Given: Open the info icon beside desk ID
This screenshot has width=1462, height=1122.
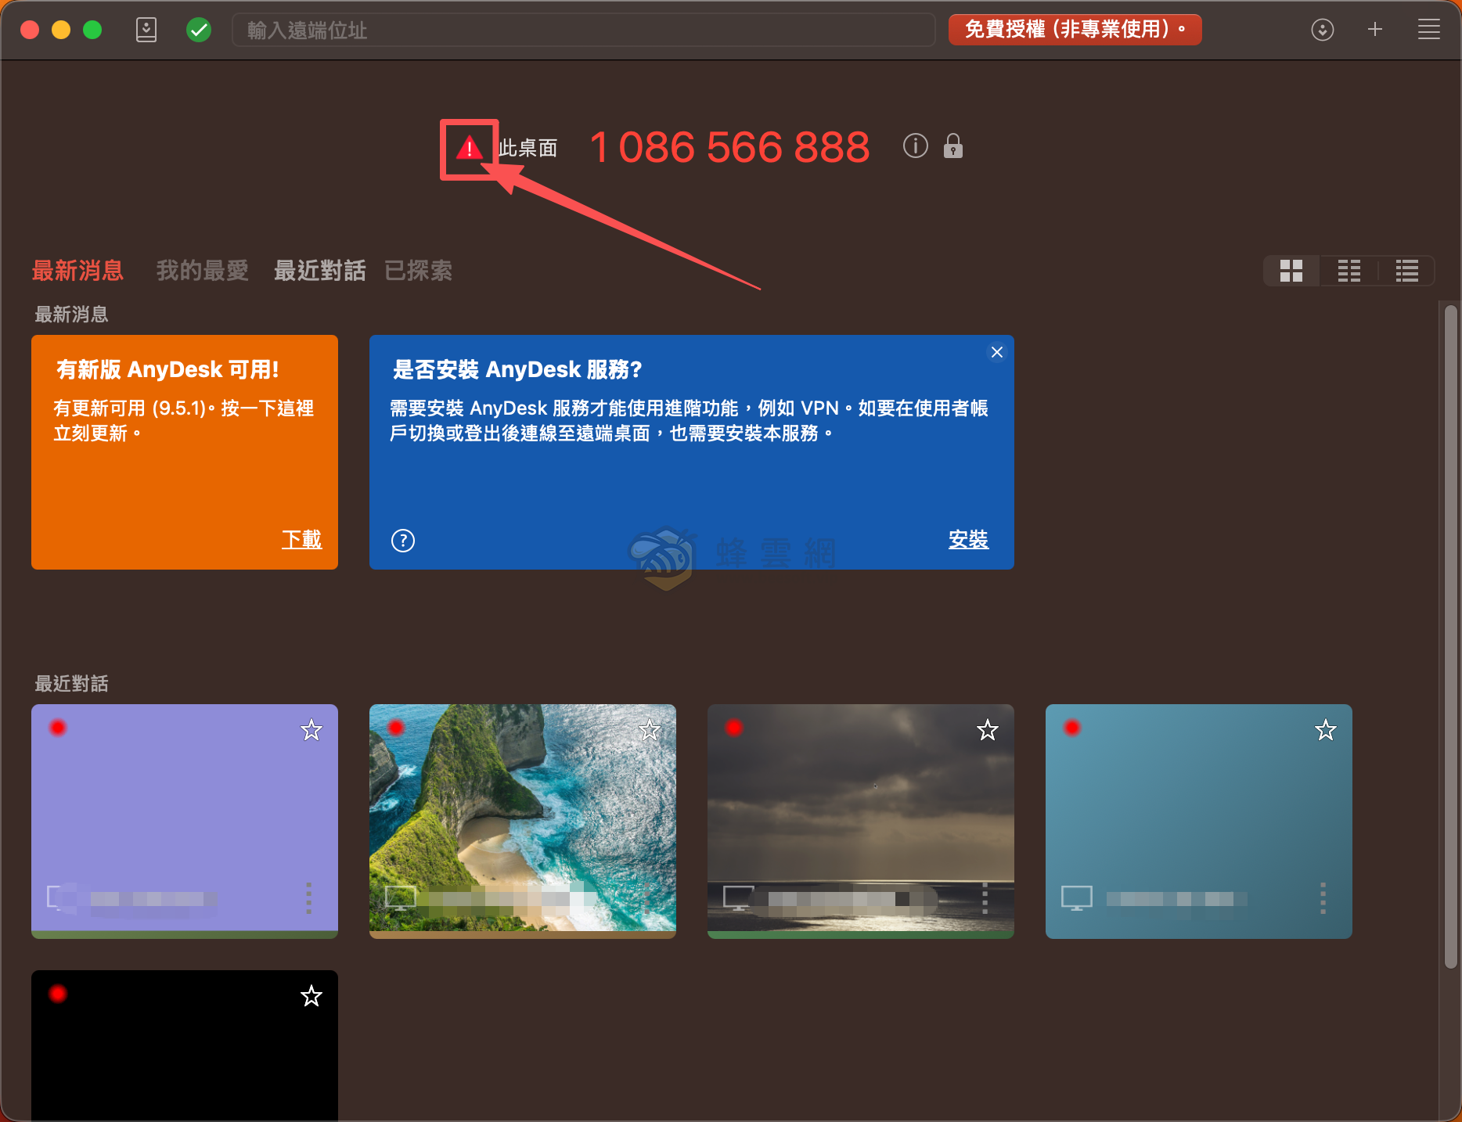Looking at the screenshot, I should (x=916, y=146).
